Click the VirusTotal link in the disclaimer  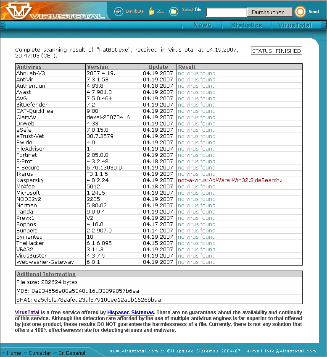27,313
